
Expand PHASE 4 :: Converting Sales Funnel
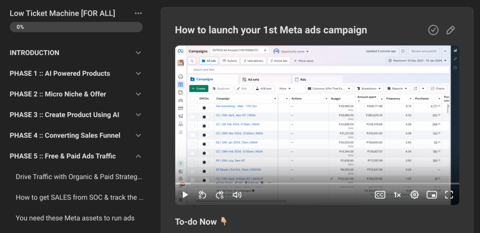[x=138, y=135]
